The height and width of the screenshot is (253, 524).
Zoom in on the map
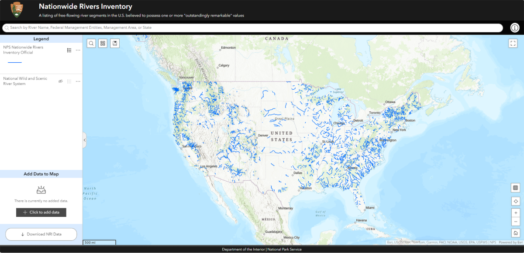(x=515, y=213)
